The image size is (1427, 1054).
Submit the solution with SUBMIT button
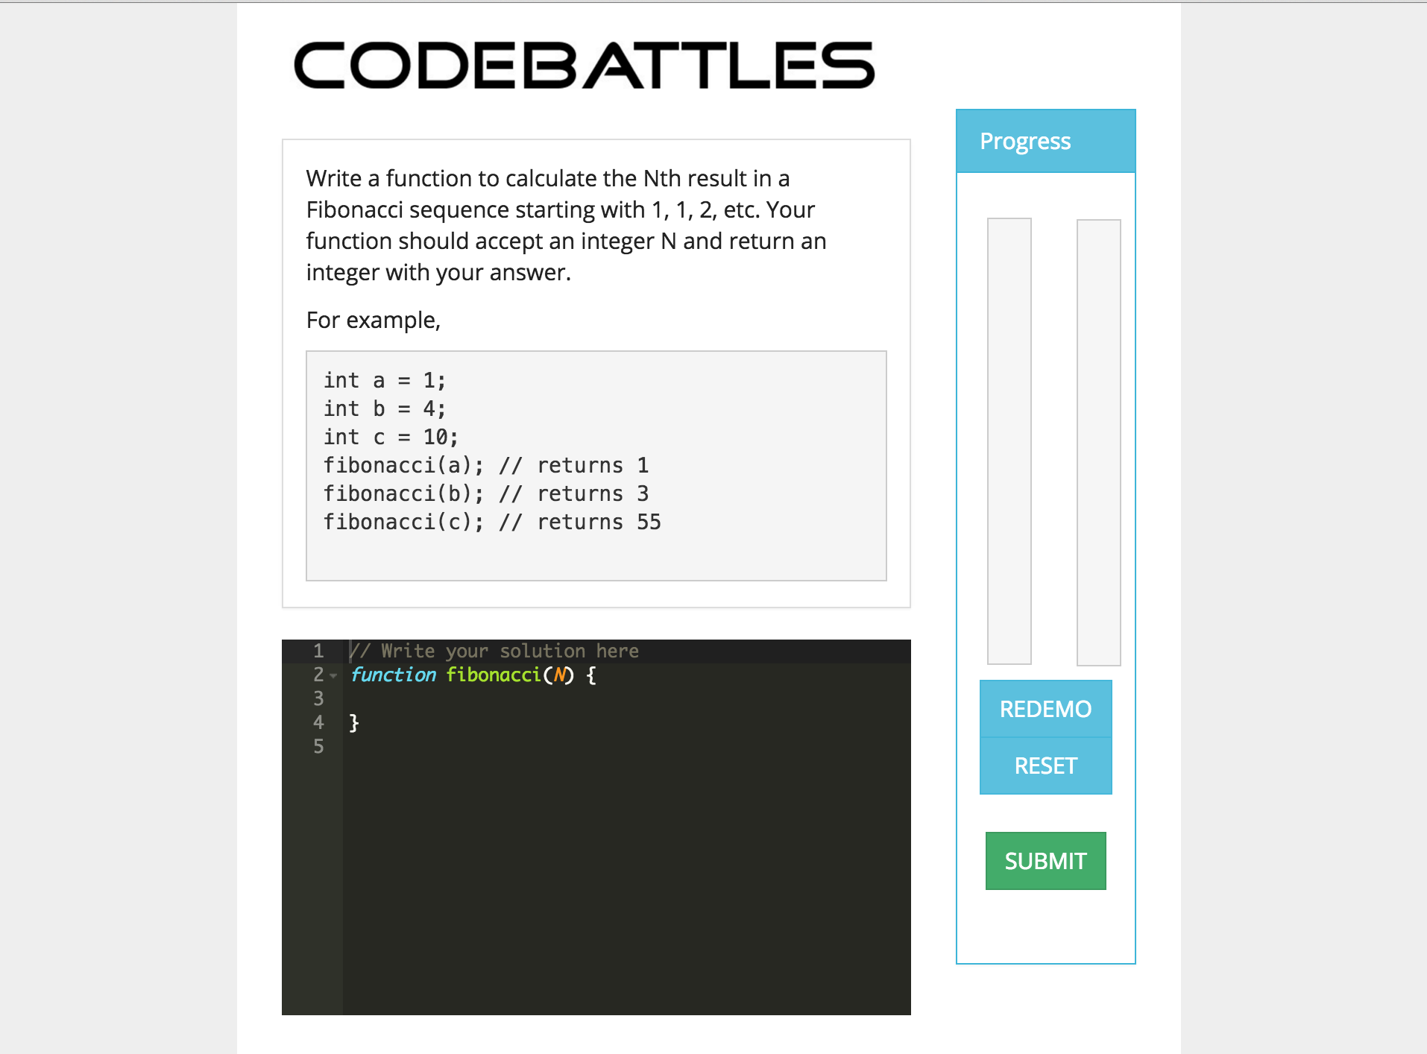click(1045, 861)
